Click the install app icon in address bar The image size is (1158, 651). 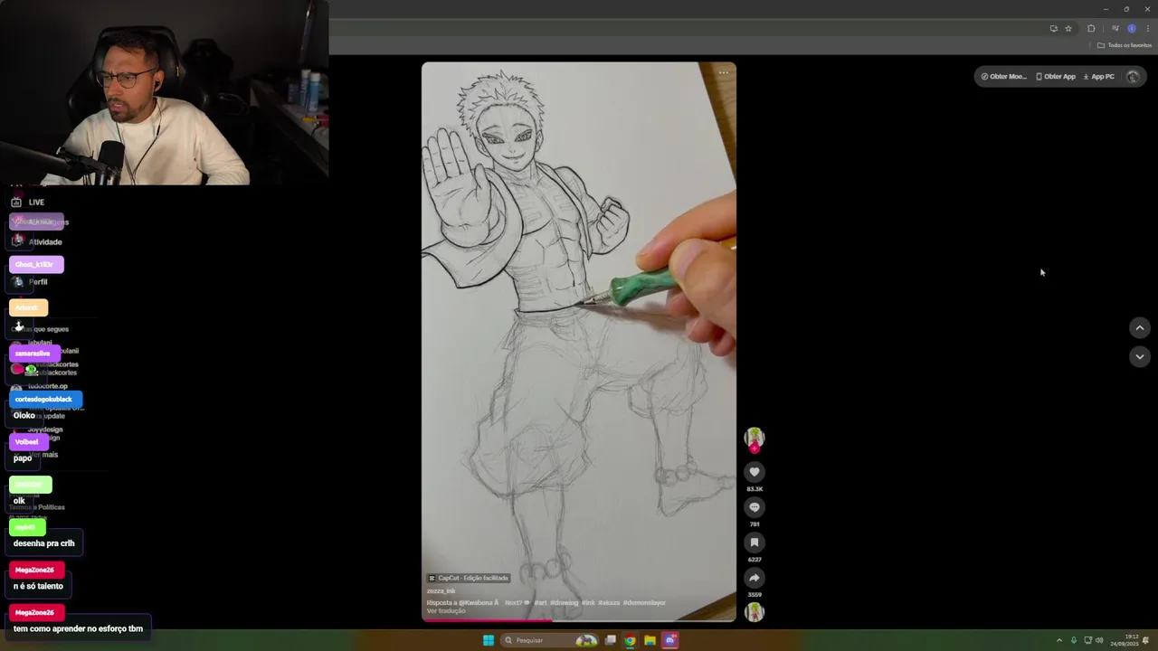[1053, 29]
